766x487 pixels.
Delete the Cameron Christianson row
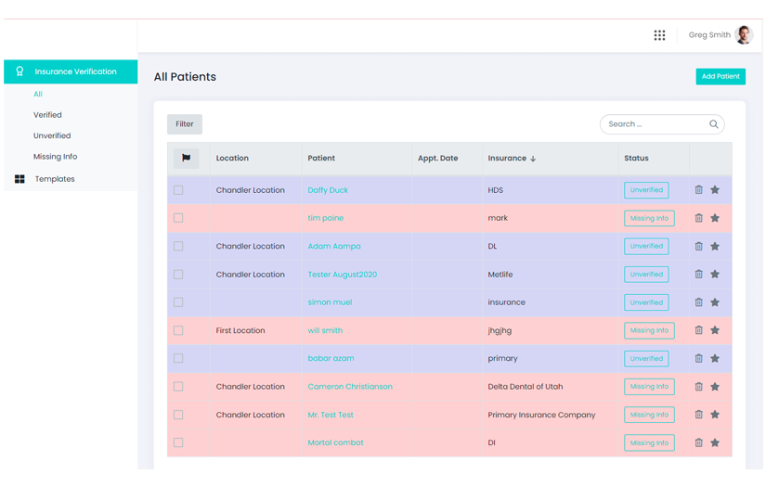pyautogui.click(x=698, y=387)
